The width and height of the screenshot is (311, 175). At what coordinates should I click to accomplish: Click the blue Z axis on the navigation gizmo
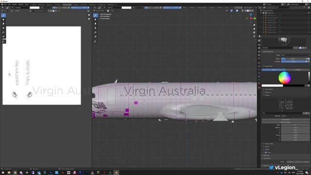click(251, 15)
